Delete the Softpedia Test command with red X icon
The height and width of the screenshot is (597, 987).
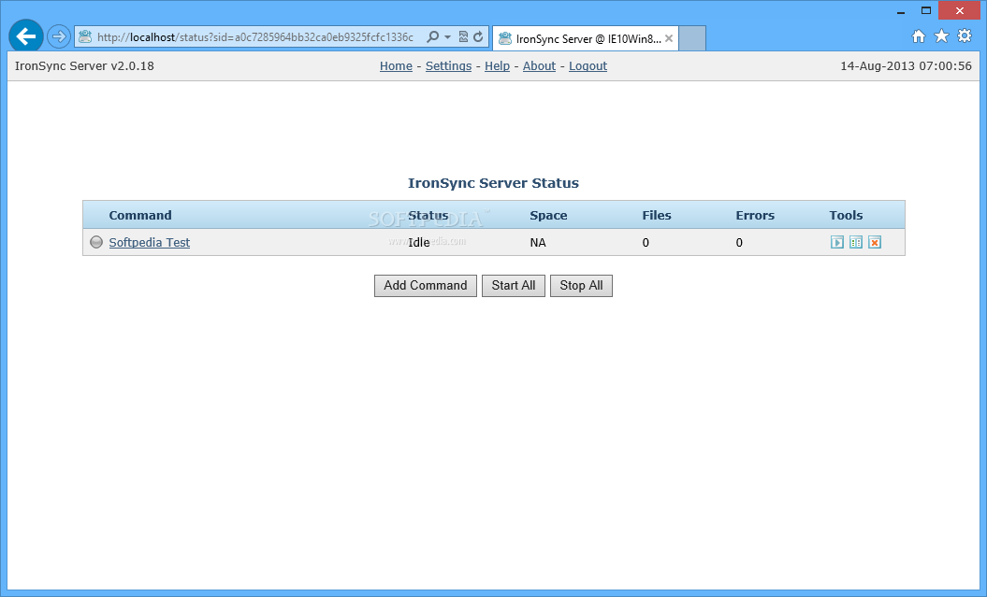pos(875,243)
